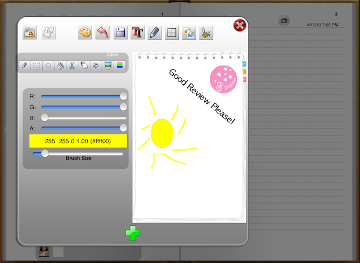Open the color palette tool

84,33
